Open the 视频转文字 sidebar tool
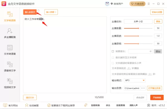167x109 pixels. [x=10, y=83]
